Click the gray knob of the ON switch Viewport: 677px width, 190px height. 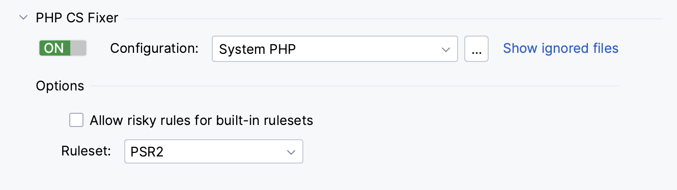[78, 48]
